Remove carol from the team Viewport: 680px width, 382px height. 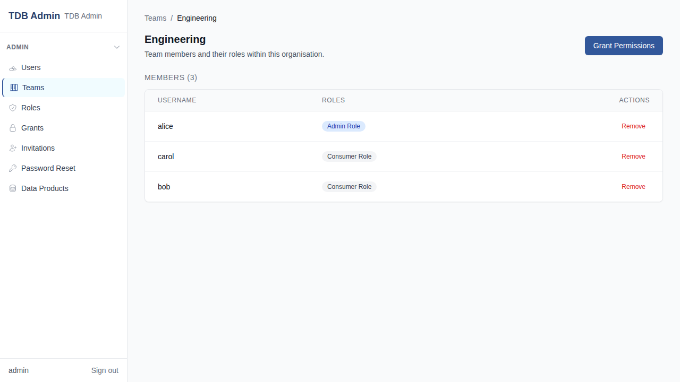point(633,157)
